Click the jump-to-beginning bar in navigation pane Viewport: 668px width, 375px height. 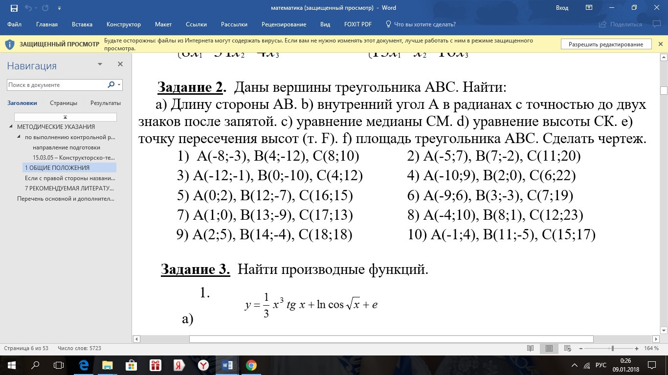point(66,117)
